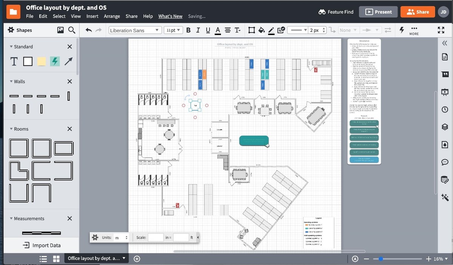Click the orange Share button
The height and width of the screenshot is (265, 453).
[418, 12]
